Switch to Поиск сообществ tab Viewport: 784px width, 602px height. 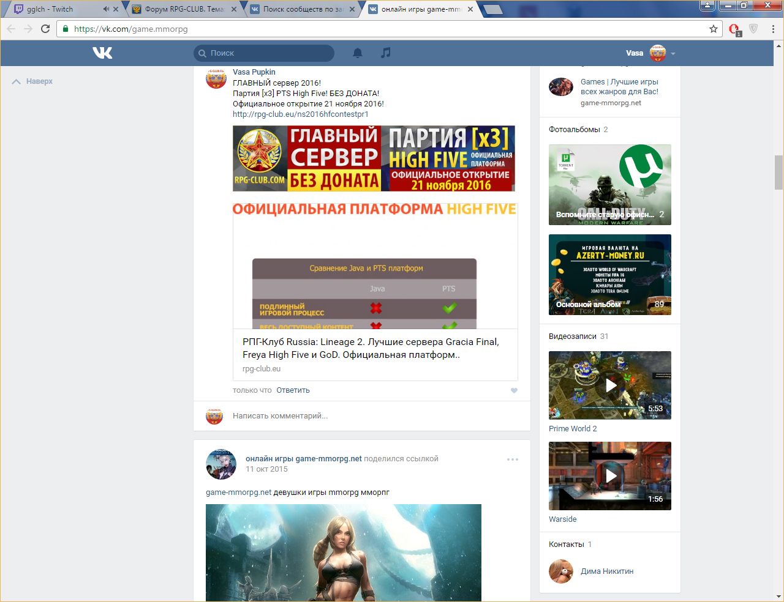coord(303,9)
